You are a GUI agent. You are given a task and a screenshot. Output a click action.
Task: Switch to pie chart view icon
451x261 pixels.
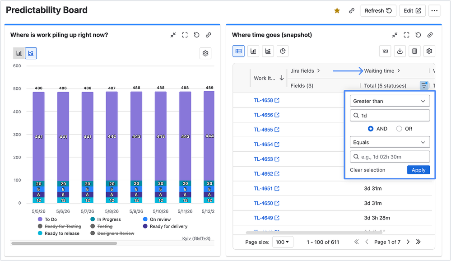point(283,51)
